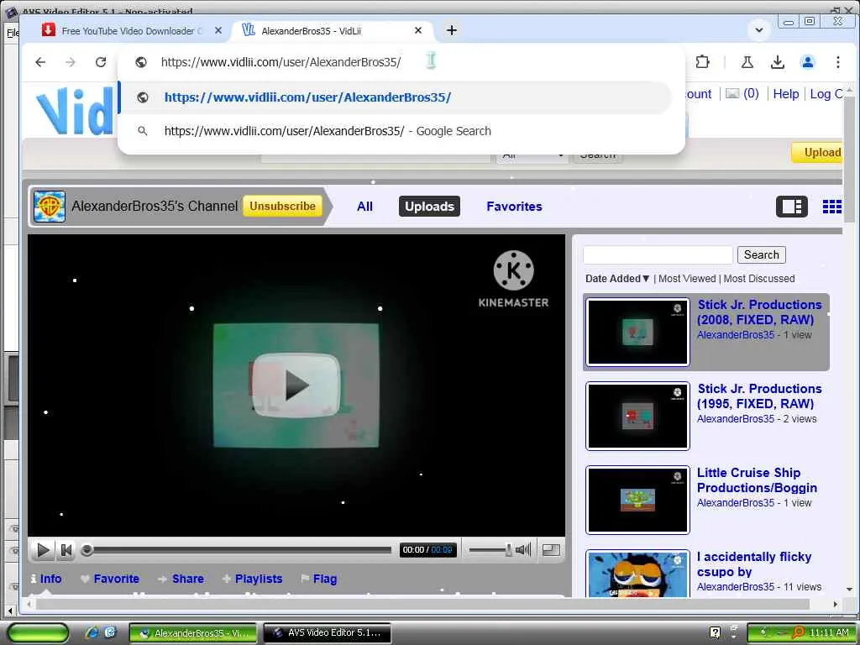Switch to player view layout icon

791,207
